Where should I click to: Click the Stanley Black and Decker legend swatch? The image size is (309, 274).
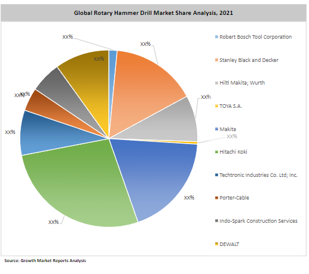[x=216, y=60]
